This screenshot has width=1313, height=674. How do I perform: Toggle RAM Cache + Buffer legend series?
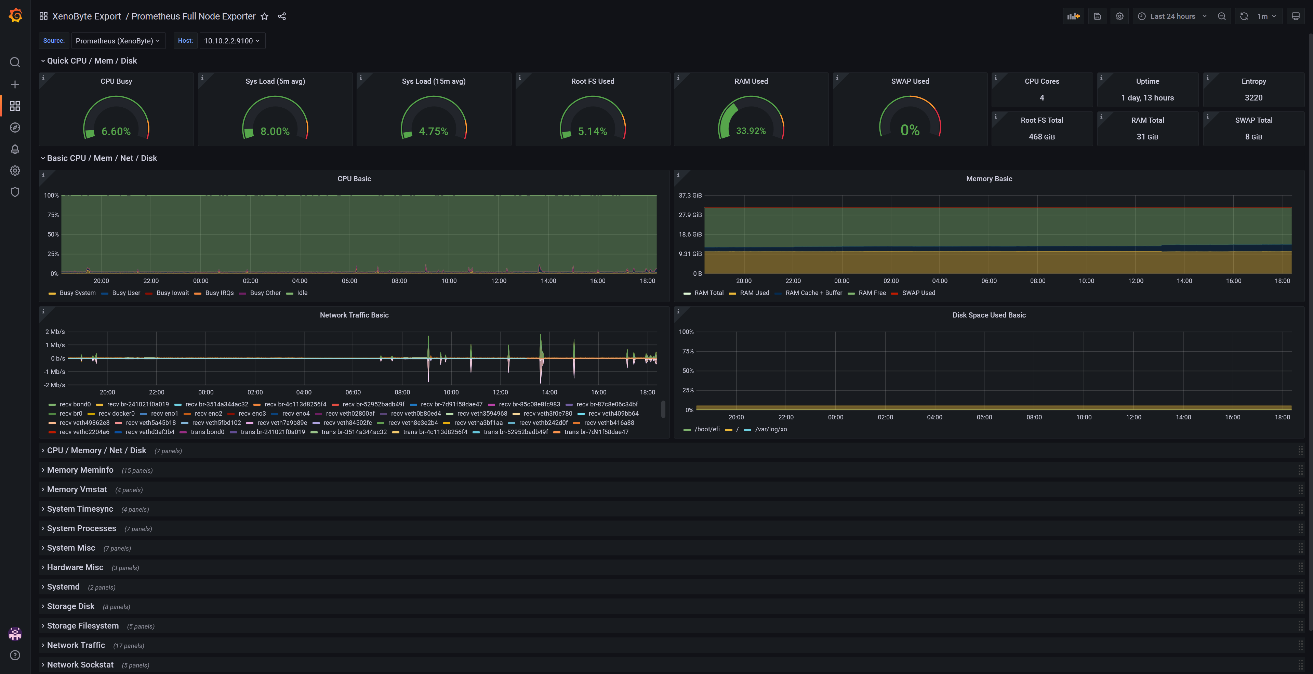tap(813, 293)
